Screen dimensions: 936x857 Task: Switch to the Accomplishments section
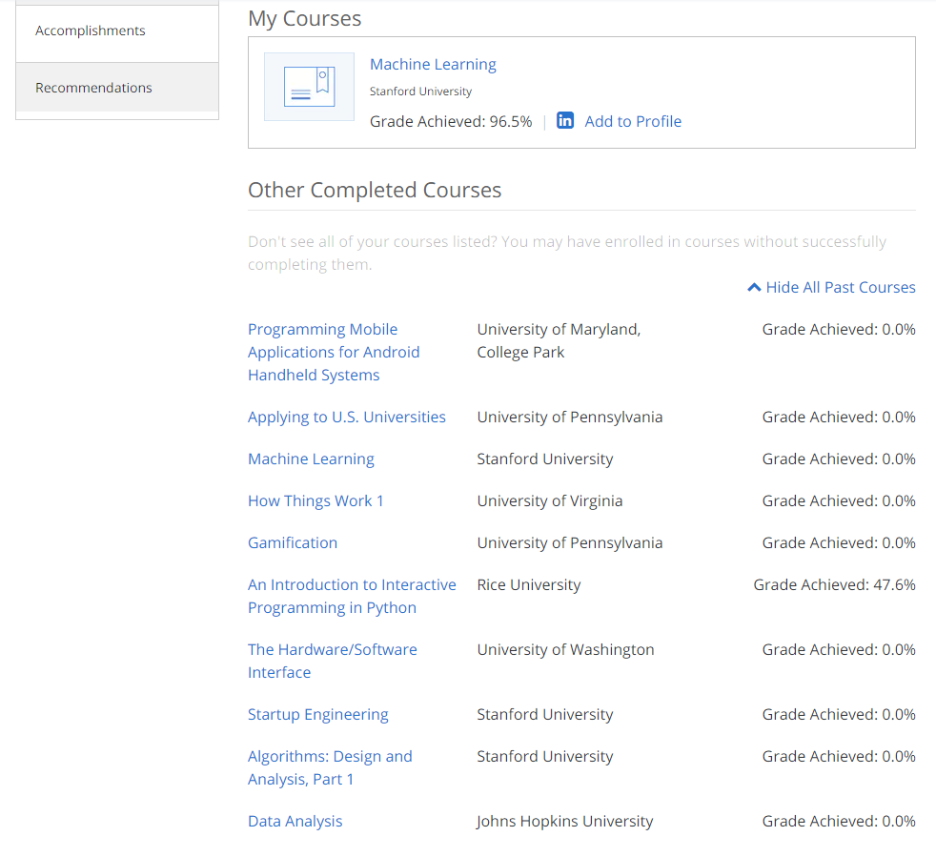[x=90, y=30]
